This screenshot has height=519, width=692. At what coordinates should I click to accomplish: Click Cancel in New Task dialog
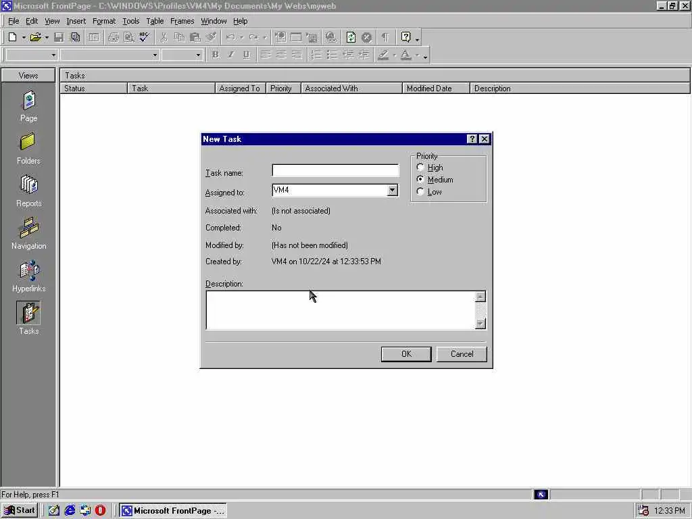point(462,354)
